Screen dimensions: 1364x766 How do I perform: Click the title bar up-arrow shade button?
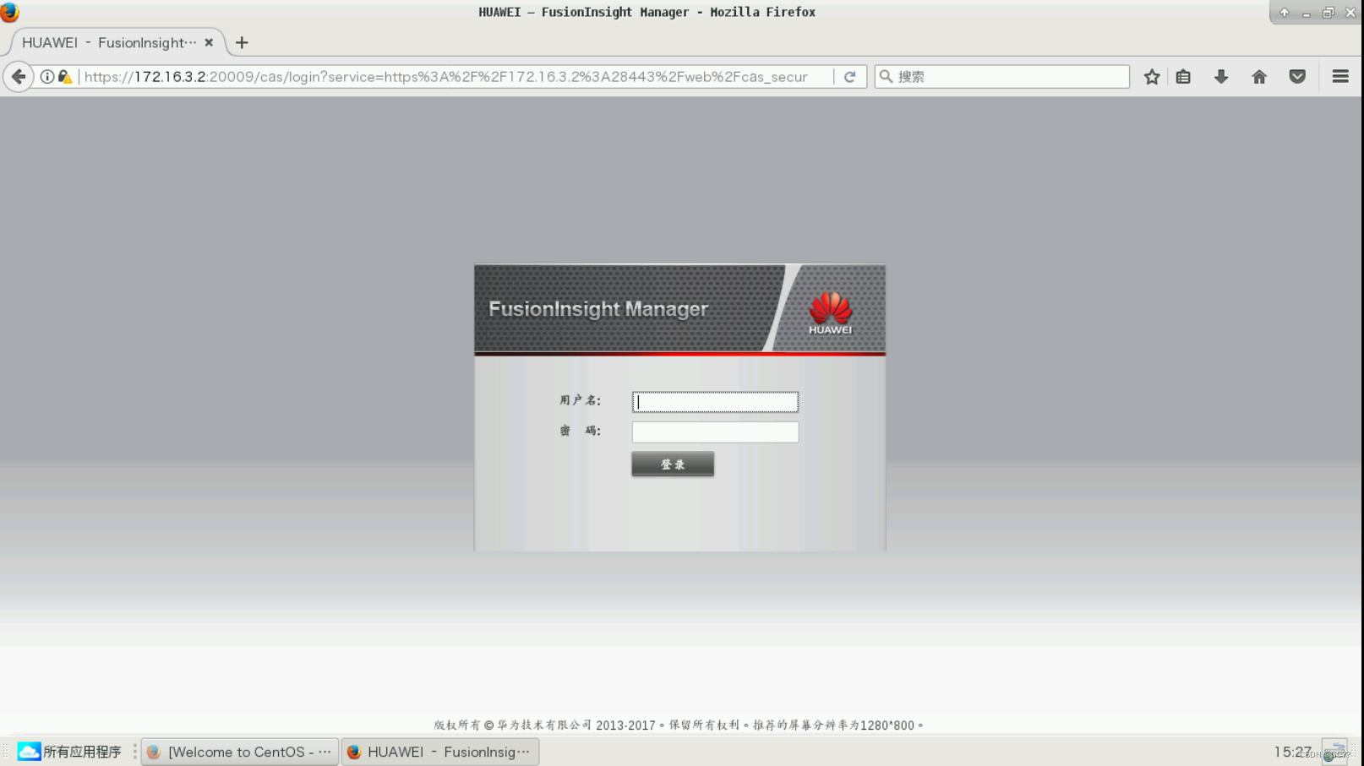pos(1285,13)
